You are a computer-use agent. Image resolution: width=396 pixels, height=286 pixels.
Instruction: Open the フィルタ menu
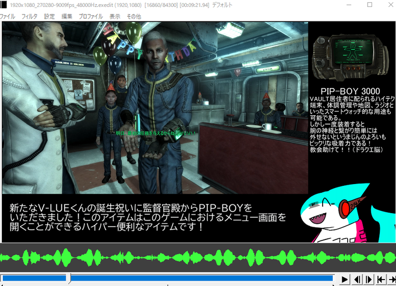[29, 16]
